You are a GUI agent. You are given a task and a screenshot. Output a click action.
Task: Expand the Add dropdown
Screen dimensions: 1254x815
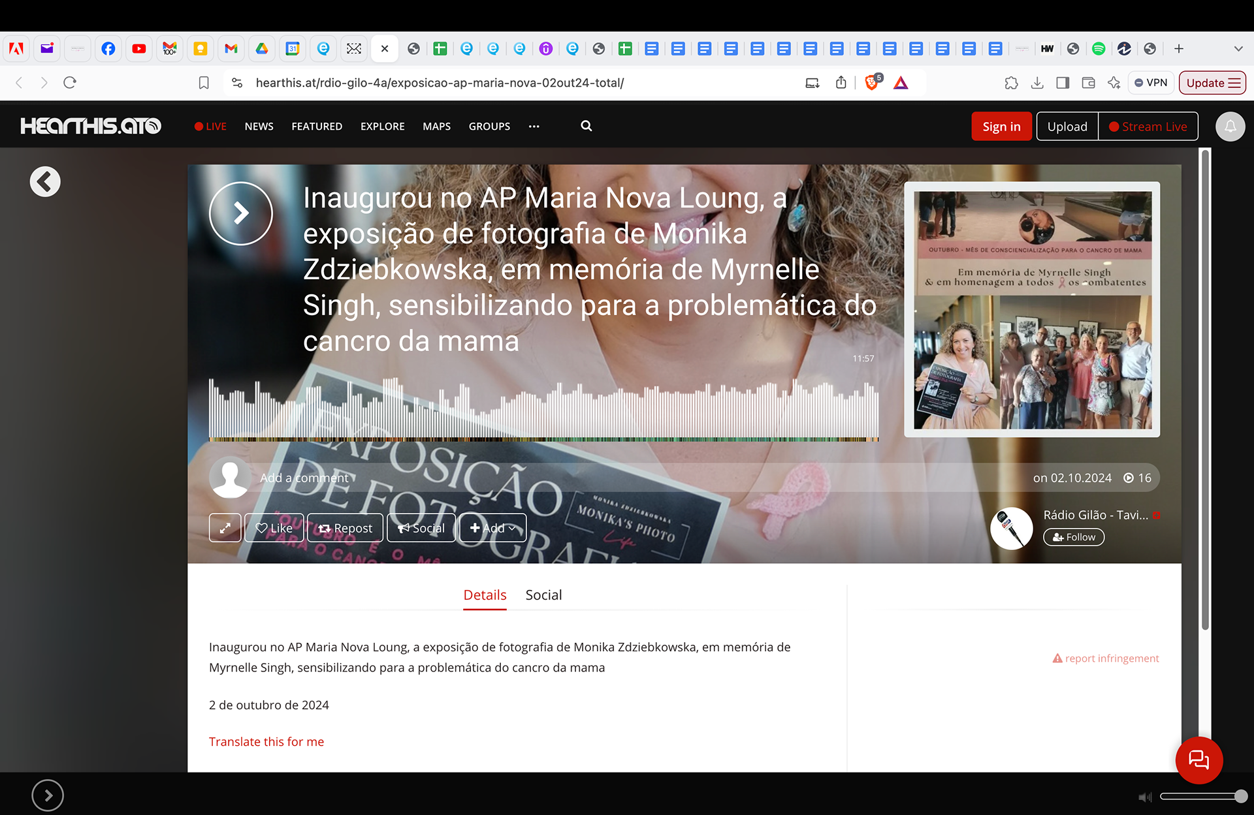click(x=493, y=528)
